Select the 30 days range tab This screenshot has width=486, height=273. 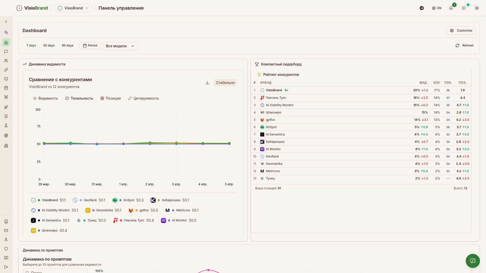pyautogui.click(x=49, y=45)
